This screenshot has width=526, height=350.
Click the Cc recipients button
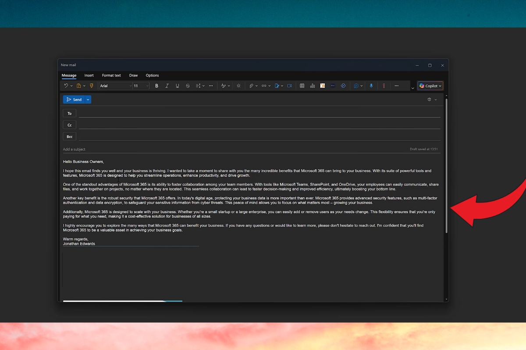pyautogui.click(x=69, y=125)
